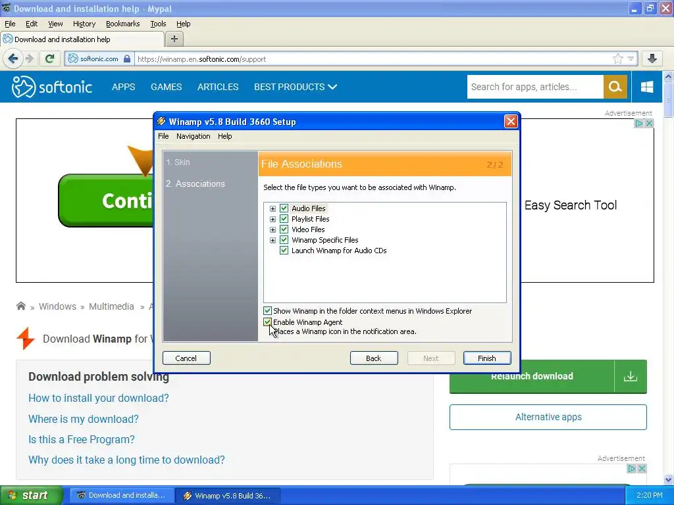Click the browser forward arrow button
This screenshot has width=674, height=505.
[x=29, y=59]
